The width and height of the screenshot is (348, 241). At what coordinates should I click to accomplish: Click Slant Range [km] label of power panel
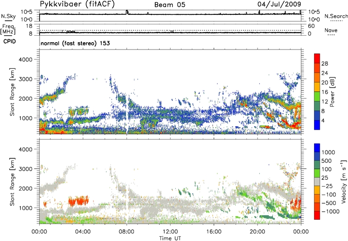pos(12,92)
